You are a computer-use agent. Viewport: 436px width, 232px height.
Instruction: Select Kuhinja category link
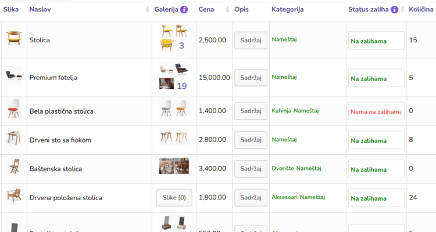281,111
